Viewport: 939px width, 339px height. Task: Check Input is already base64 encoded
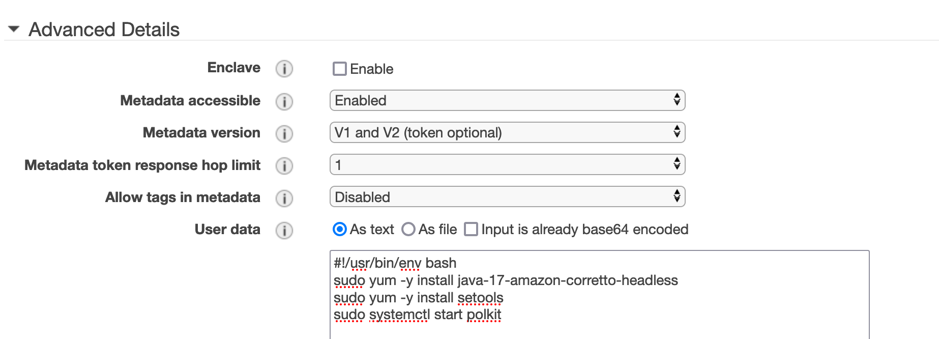point(471,230)
